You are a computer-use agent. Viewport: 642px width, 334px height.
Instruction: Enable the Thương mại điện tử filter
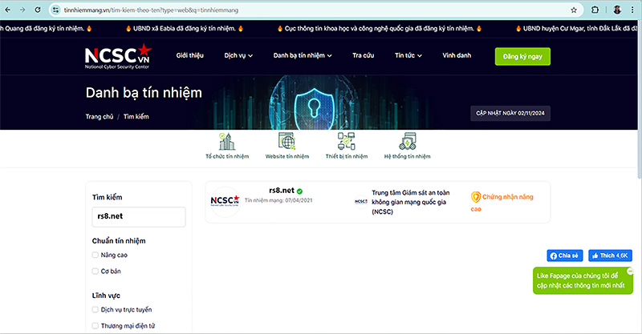(x=95, y=326)
